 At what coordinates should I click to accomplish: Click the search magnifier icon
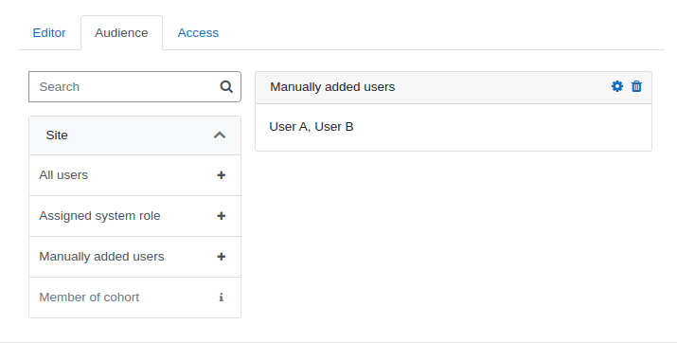(x=226, y=87)
